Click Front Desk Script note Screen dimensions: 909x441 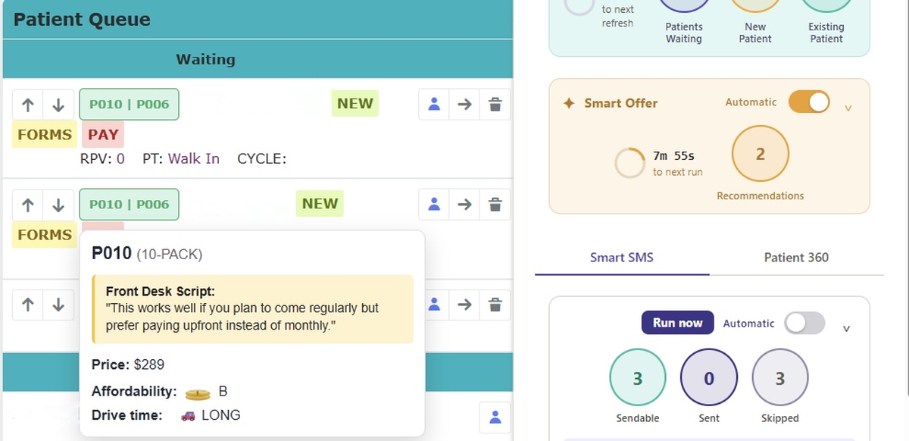[253, 309]
